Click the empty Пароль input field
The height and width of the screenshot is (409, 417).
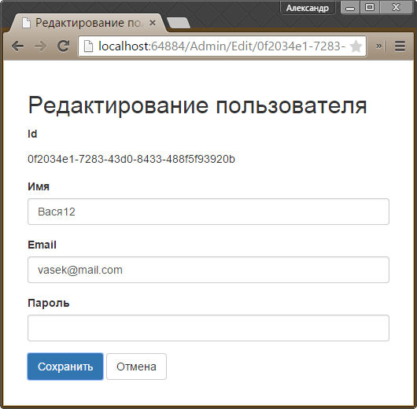pyautogui.click(x=208, y=328)
